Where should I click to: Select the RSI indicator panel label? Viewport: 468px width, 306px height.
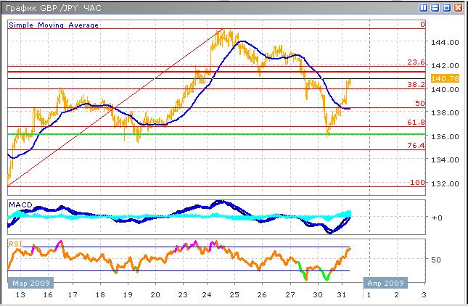pos(15,244)
